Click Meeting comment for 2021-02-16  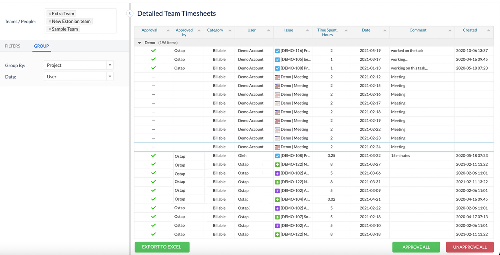pyautogui.click(x=398, y=94)
